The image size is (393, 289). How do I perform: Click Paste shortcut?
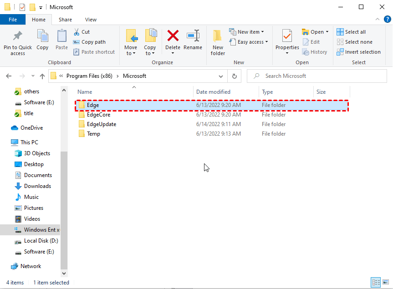tap(94, 52)
